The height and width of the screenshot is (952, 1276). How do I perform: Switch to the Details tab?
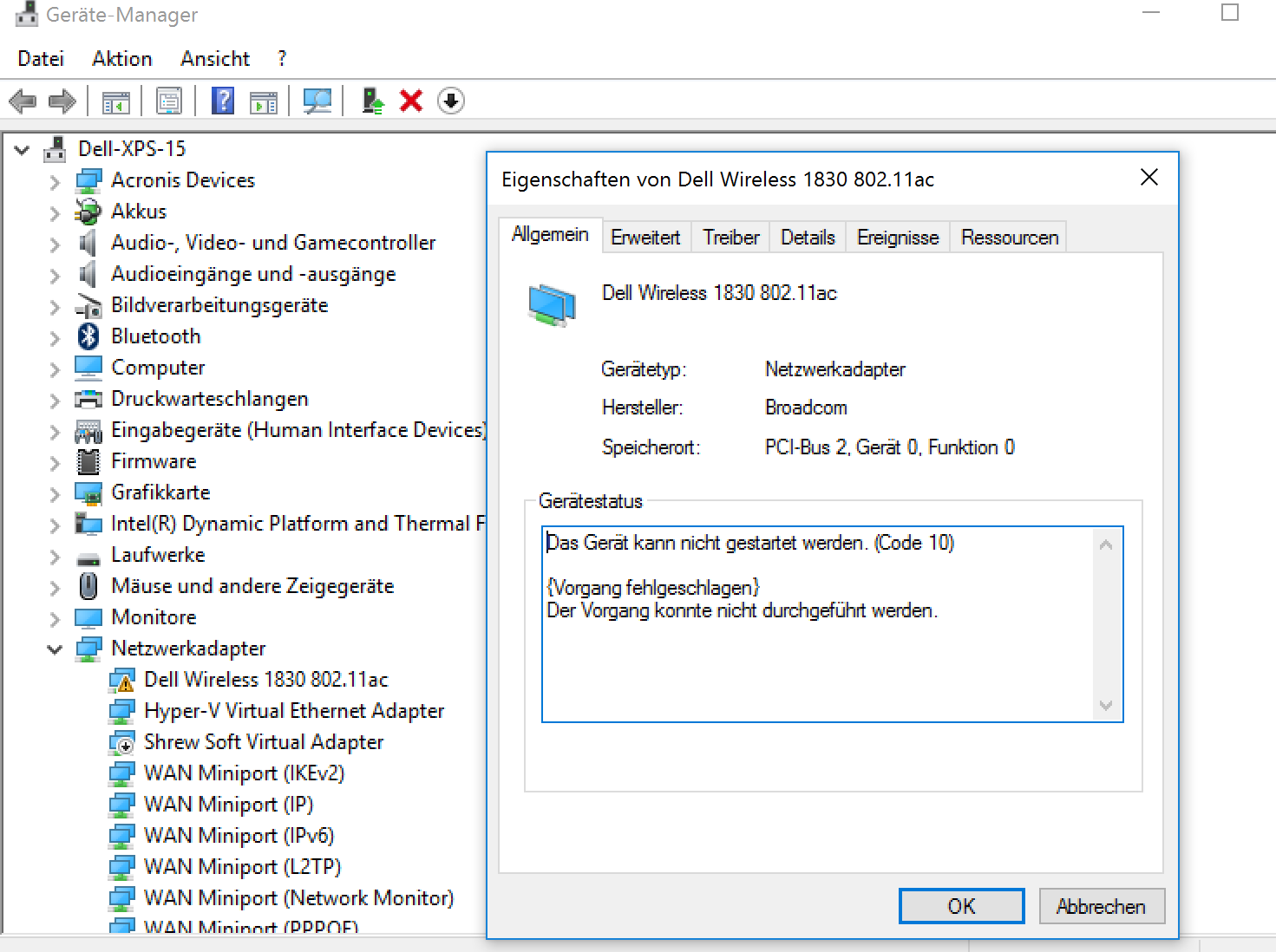point(808,238)
